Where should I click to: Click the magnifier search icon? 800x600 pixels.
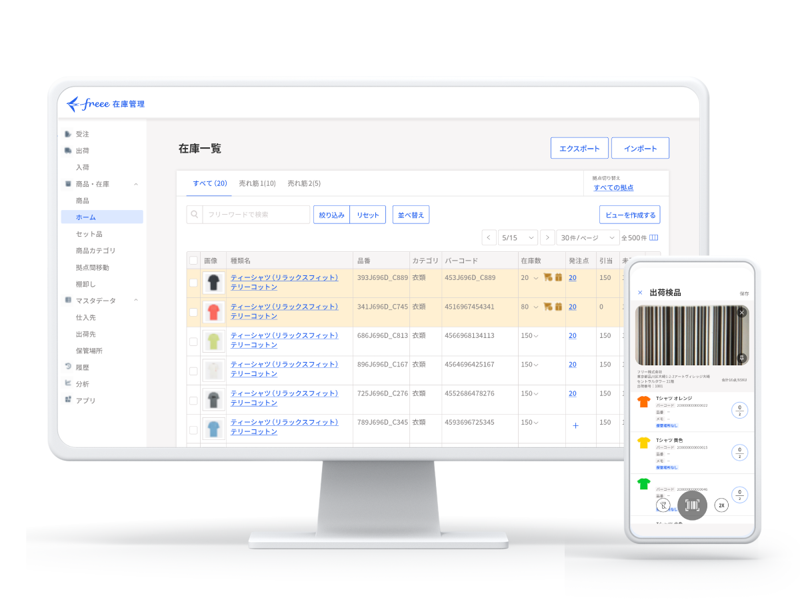coord(195,215)
